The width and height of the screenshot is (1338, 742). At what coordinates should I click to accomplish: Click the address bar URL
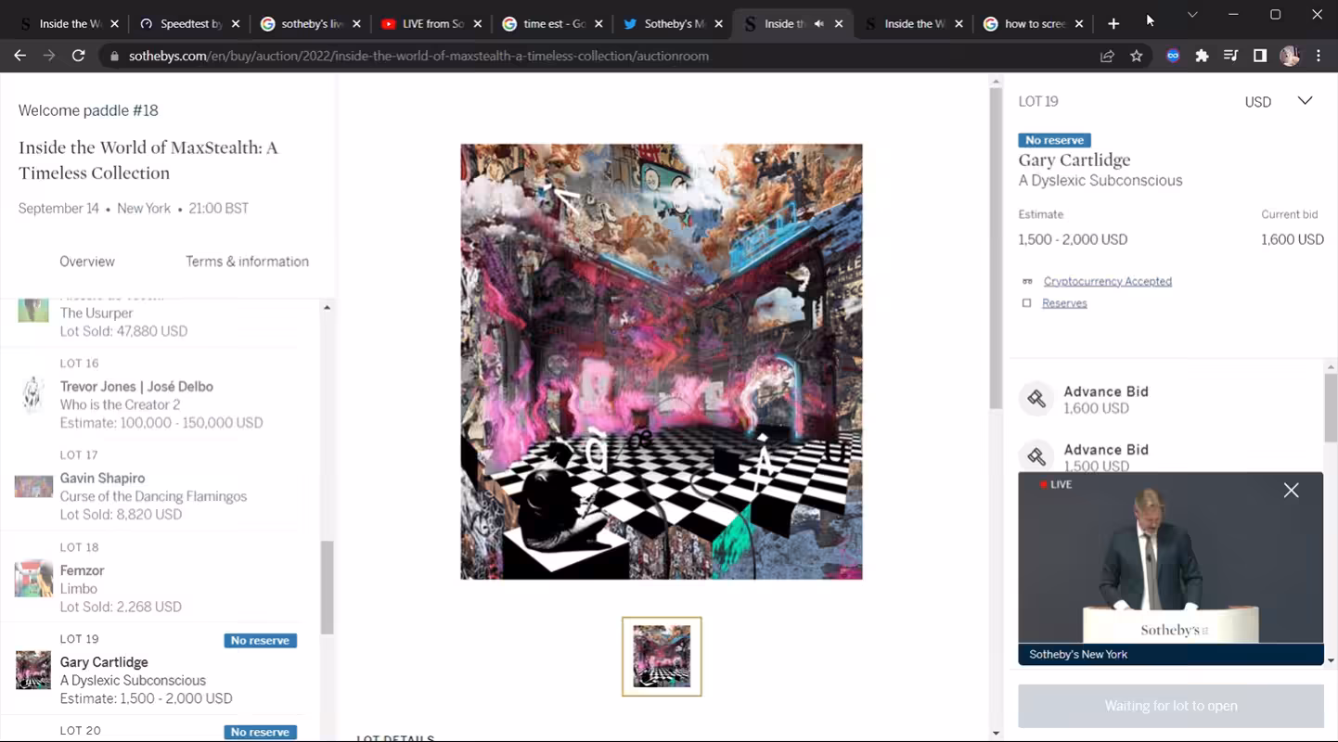pyautogui.click(x=418, y=56)
